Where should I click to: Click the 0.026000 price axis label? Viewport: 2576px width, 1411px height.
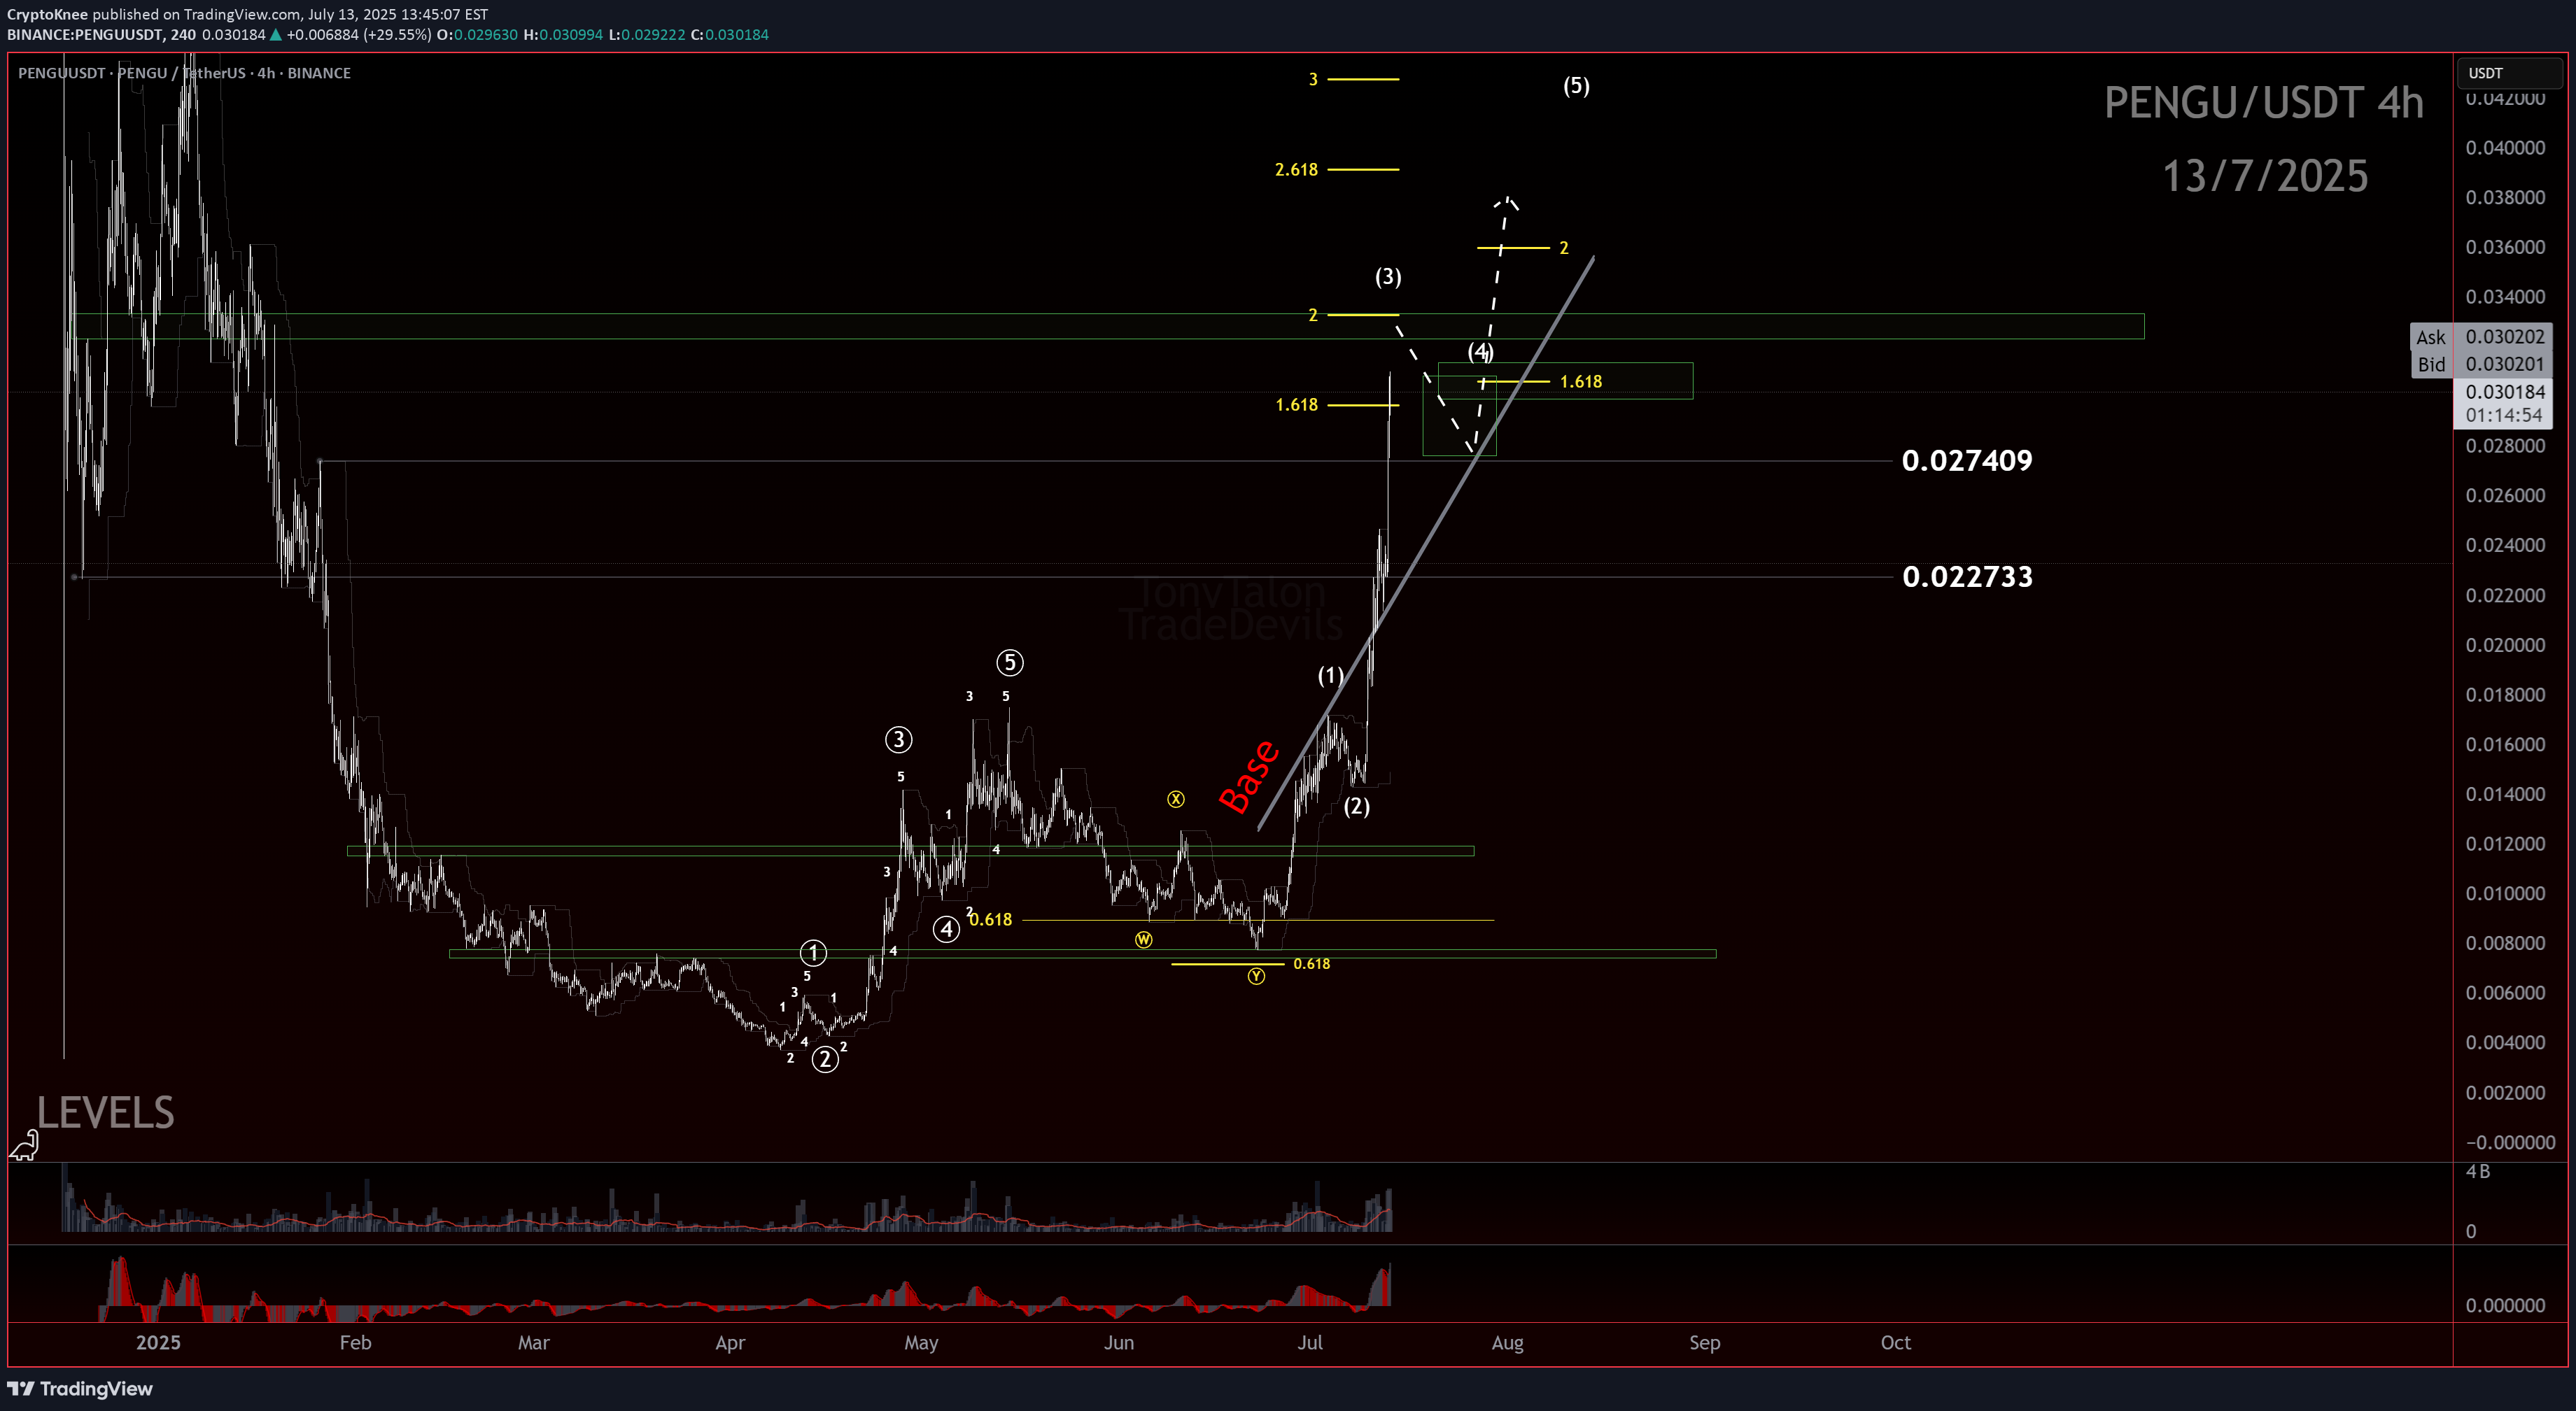click(x=2505, y=496)
